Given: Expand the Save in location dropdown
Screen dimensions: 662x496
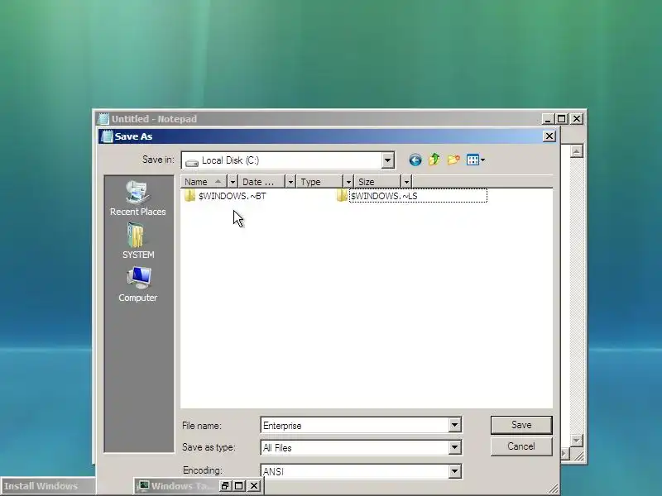Looking at the screenshot, I should click(x=387, y=160).
